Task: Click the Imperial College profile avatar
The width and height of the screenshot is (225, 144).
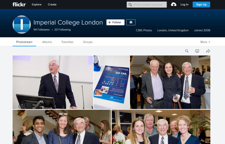Action: (x=22, y=24)
